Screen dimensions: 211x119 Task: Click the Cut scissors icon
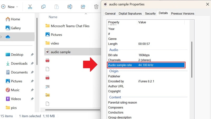click(x=30, y=7)
